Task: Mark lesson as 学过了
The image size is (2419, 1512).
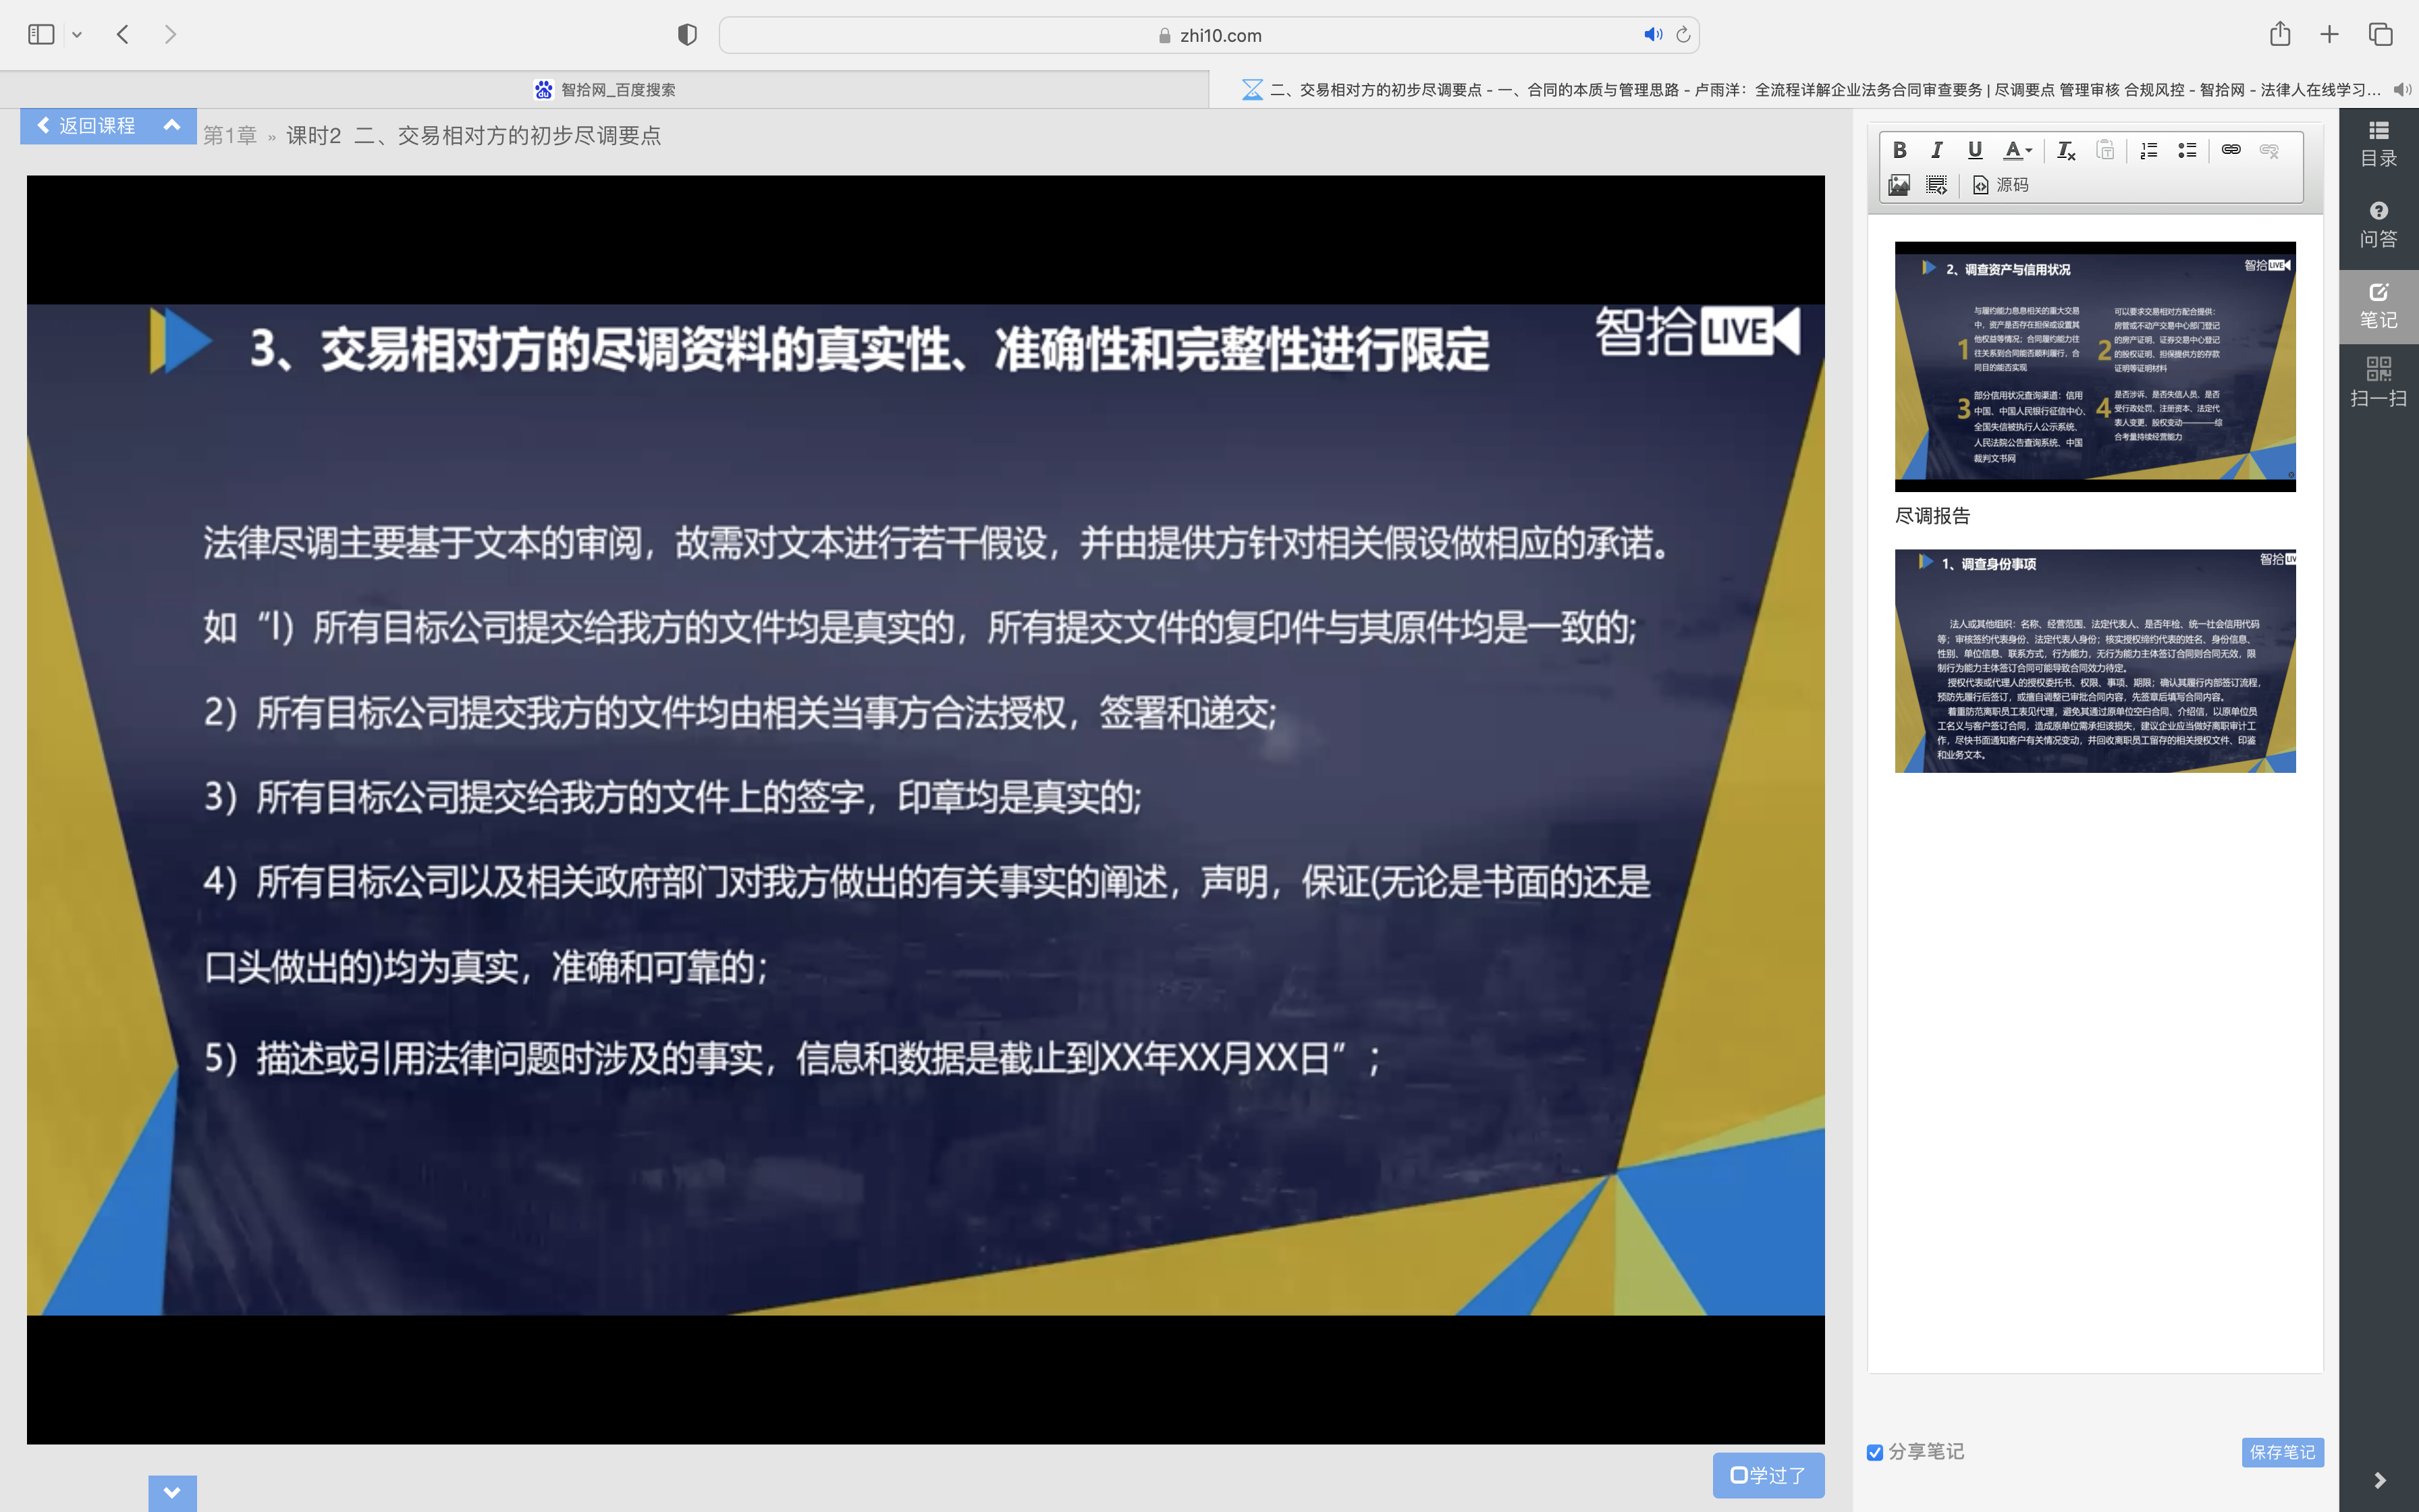Action: pos(1767,1475)
